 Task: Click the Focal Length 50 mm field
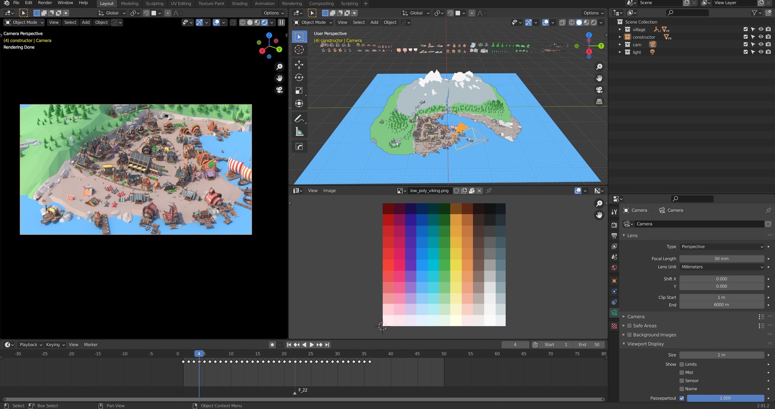721,259
